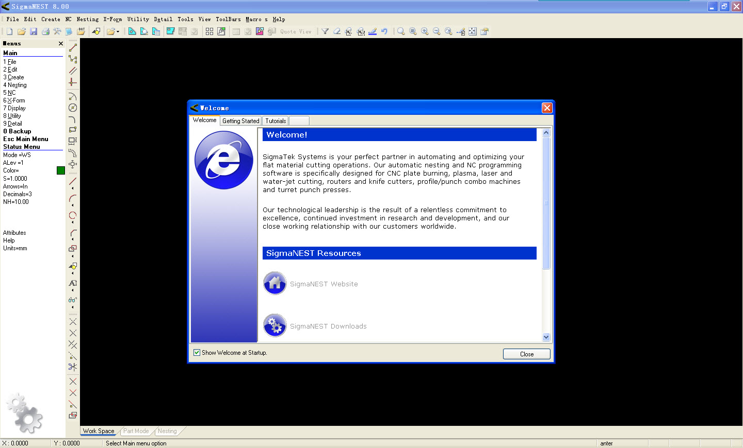Expand flyout arrow under the text tool

(x=73, y=290)
